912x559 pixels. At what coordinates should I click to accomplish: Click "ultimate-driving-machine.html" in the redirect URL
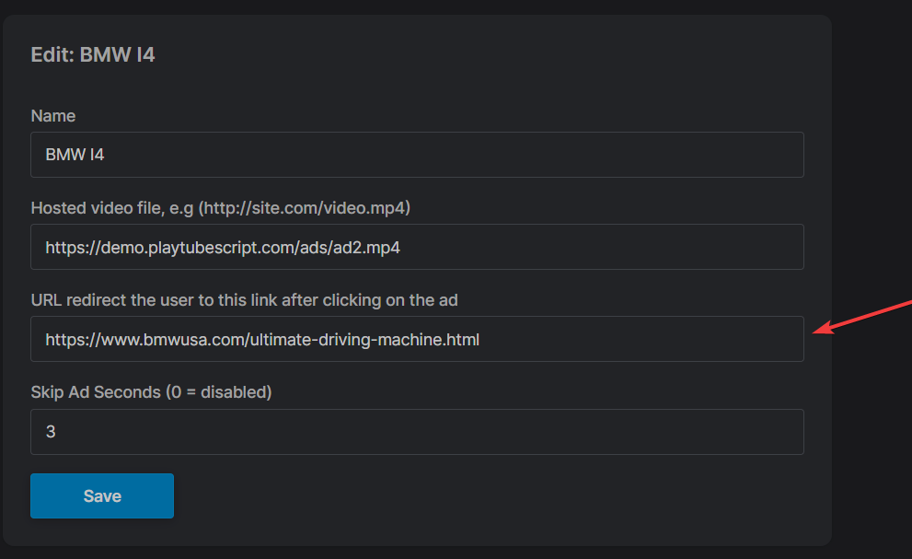point(364,340)
